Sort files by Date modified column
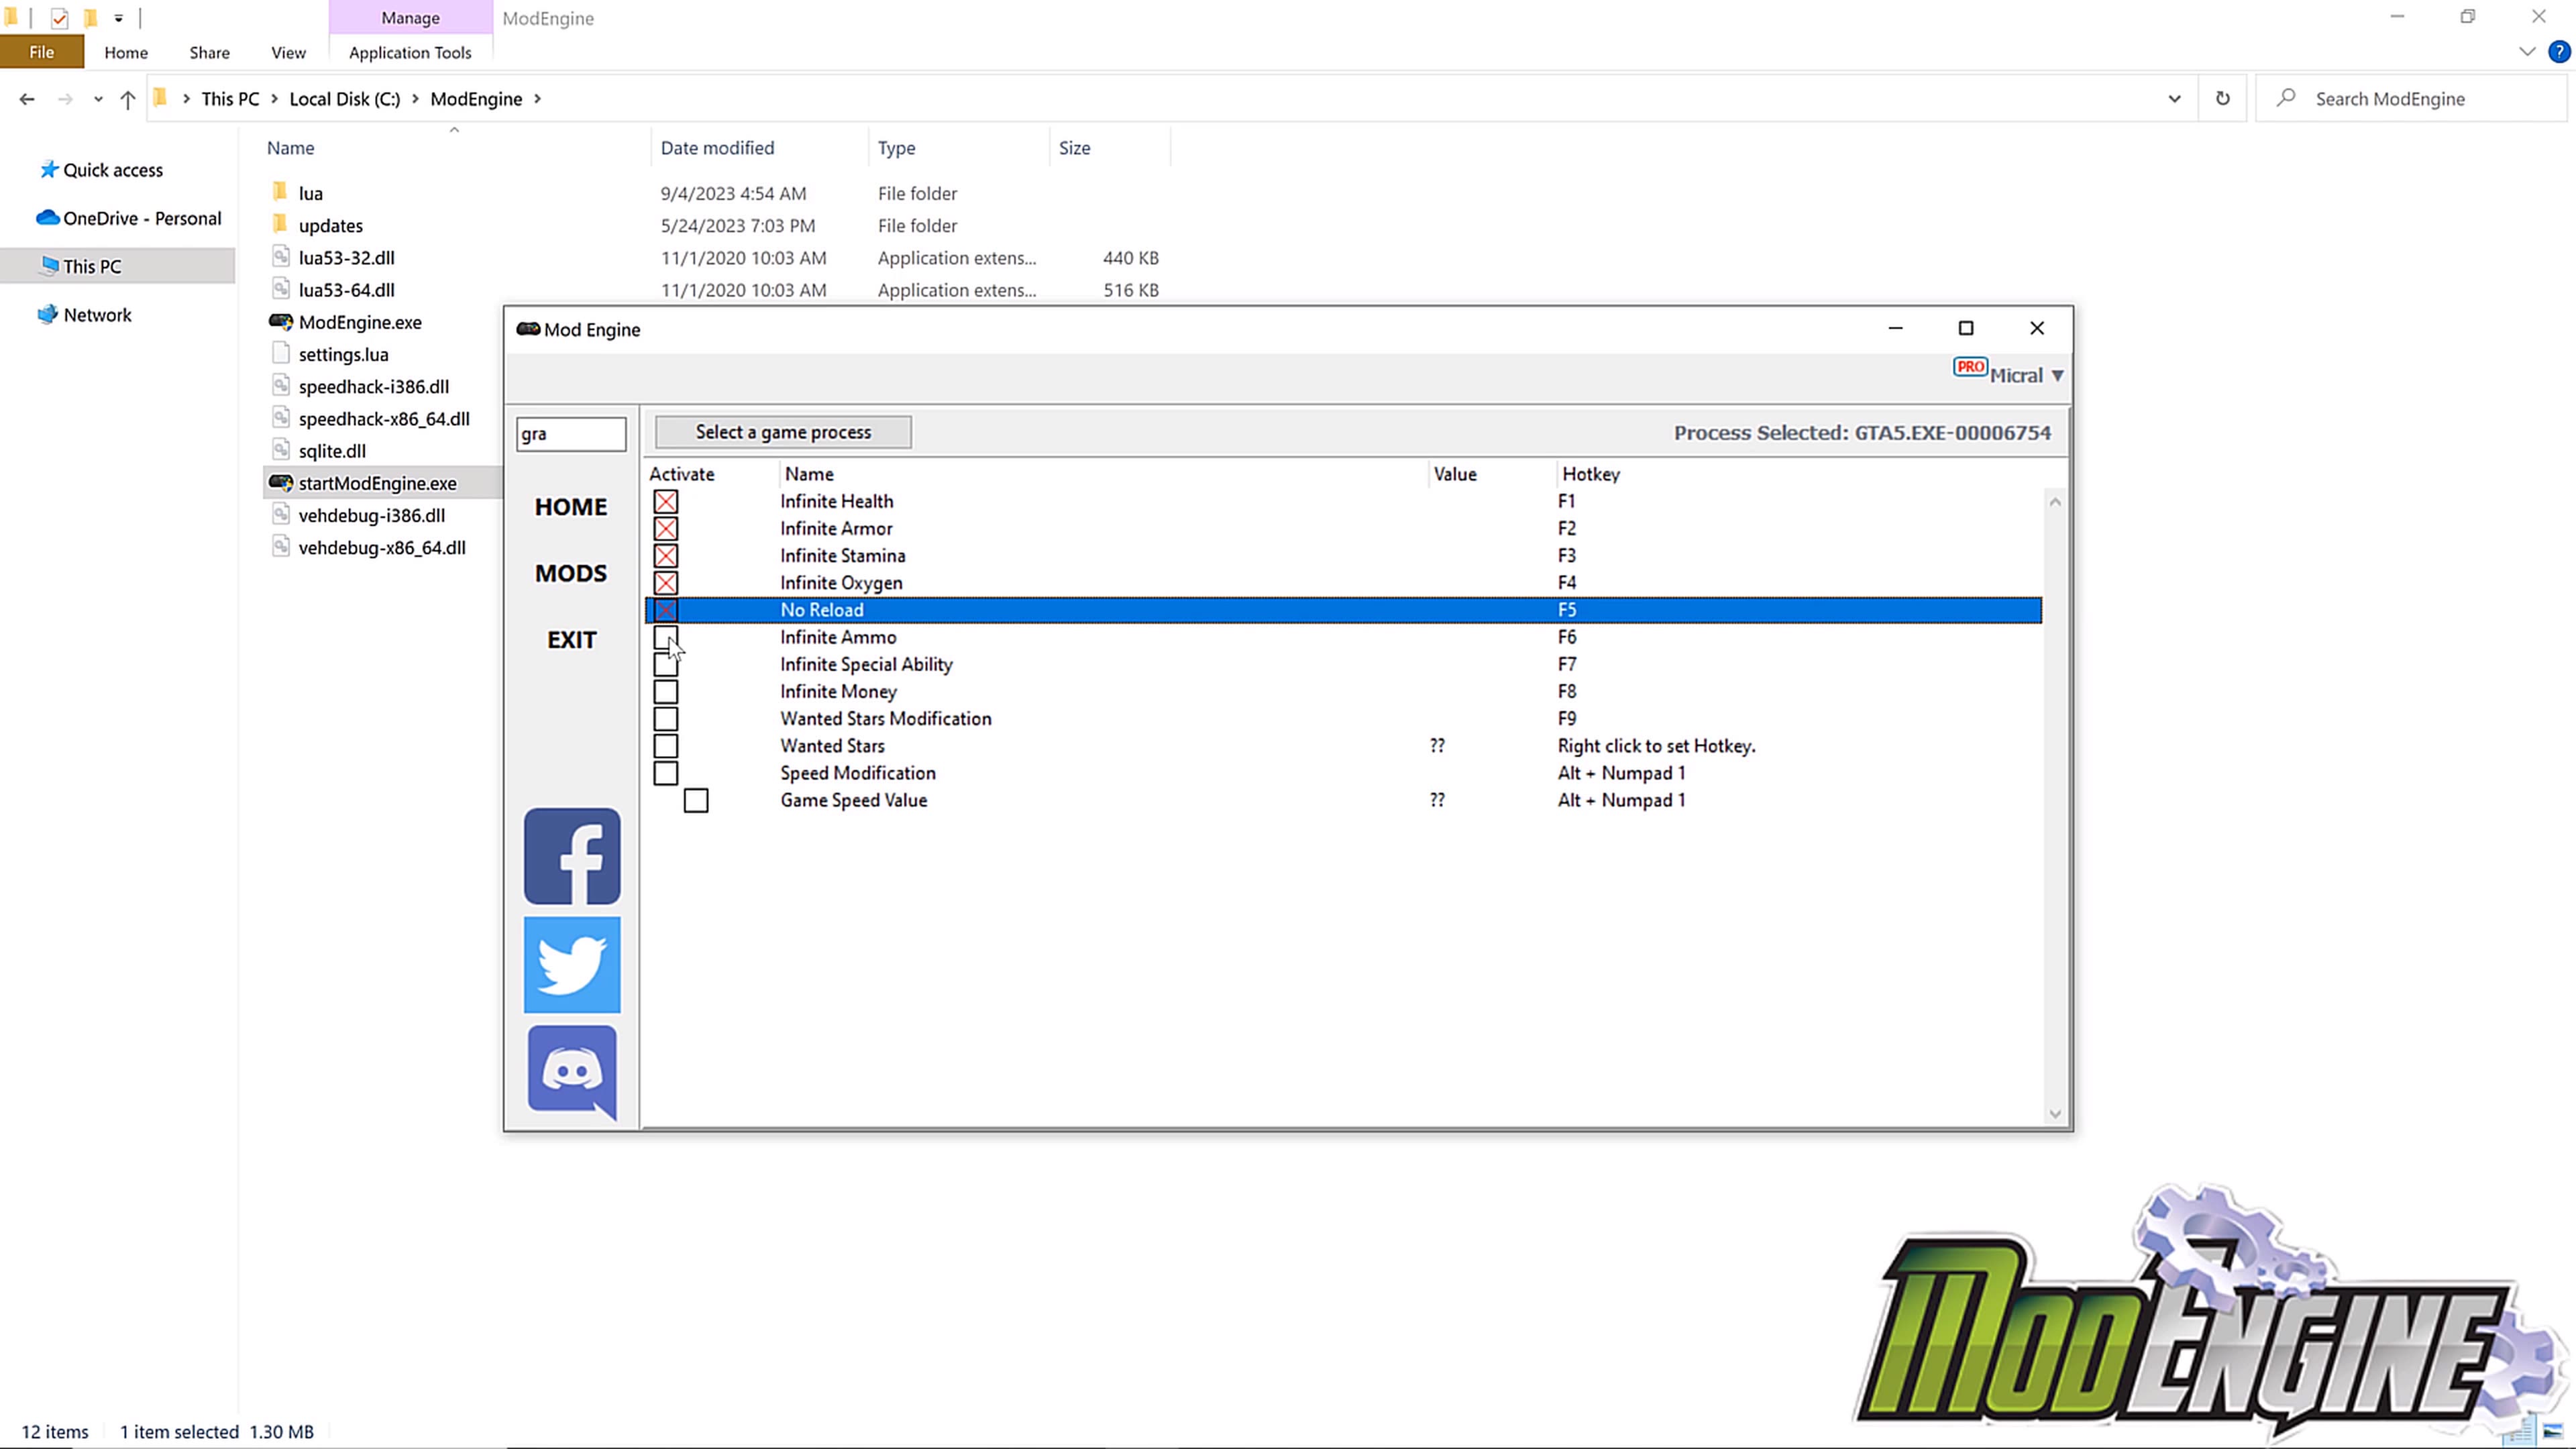2576x1449 pixels. (717, 148)
